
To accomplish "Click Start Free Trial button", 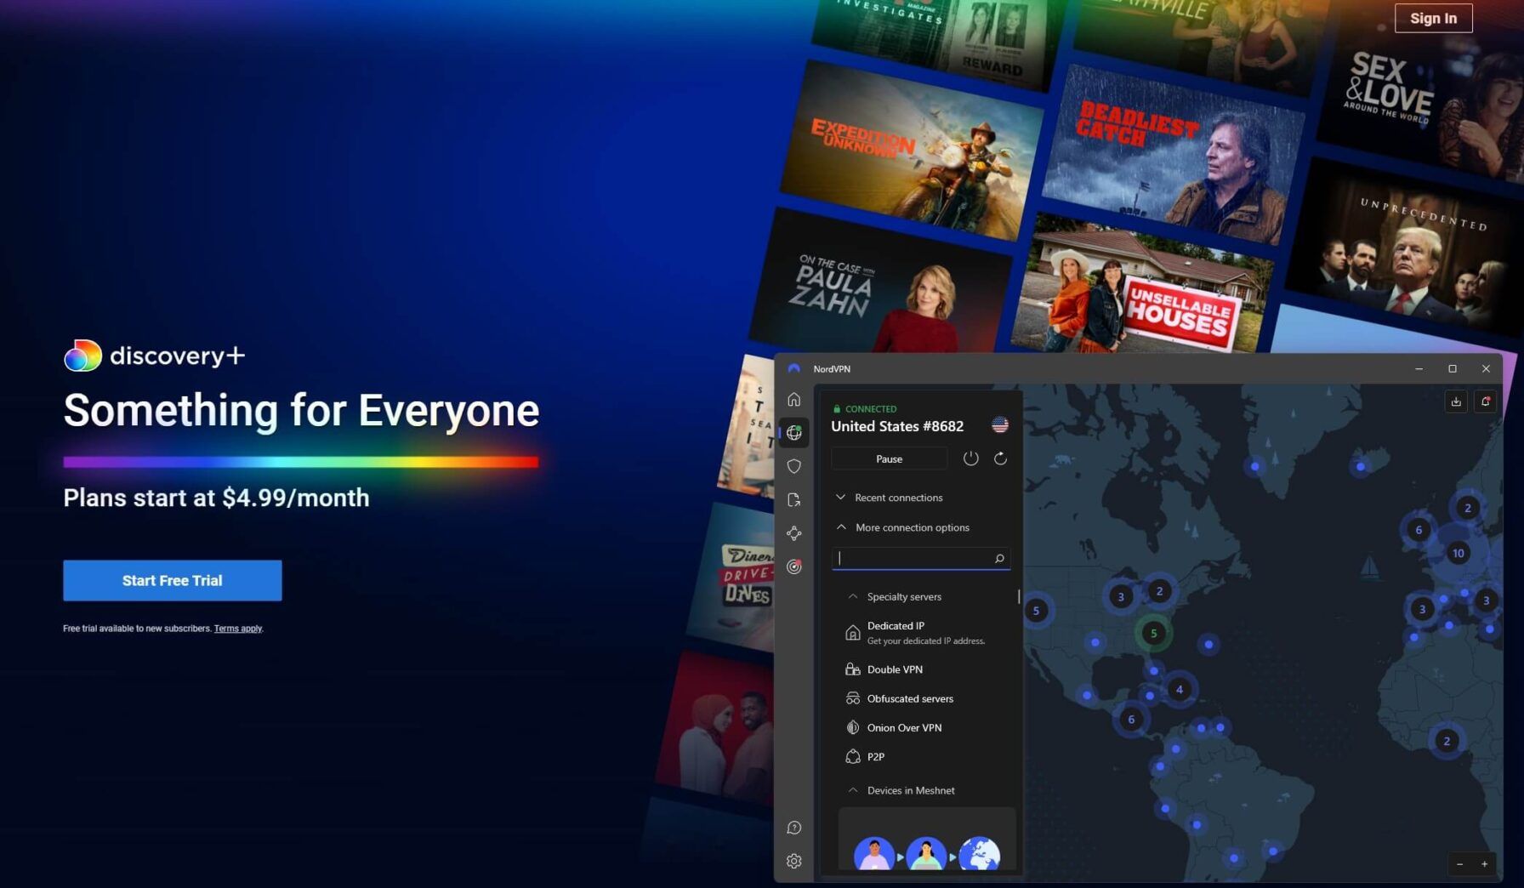I will coord(173,580).
